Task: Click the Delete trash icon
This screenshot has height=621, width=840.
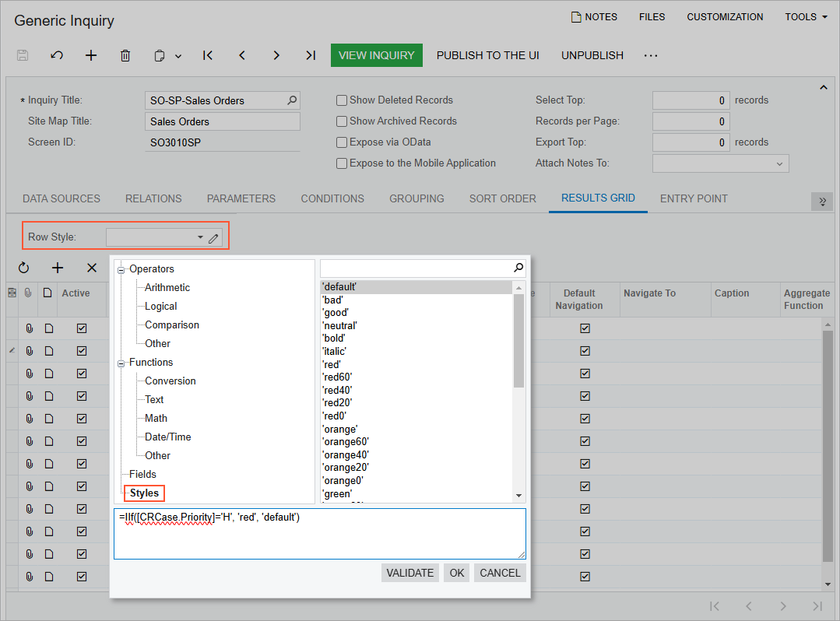Action: point(125,55)
